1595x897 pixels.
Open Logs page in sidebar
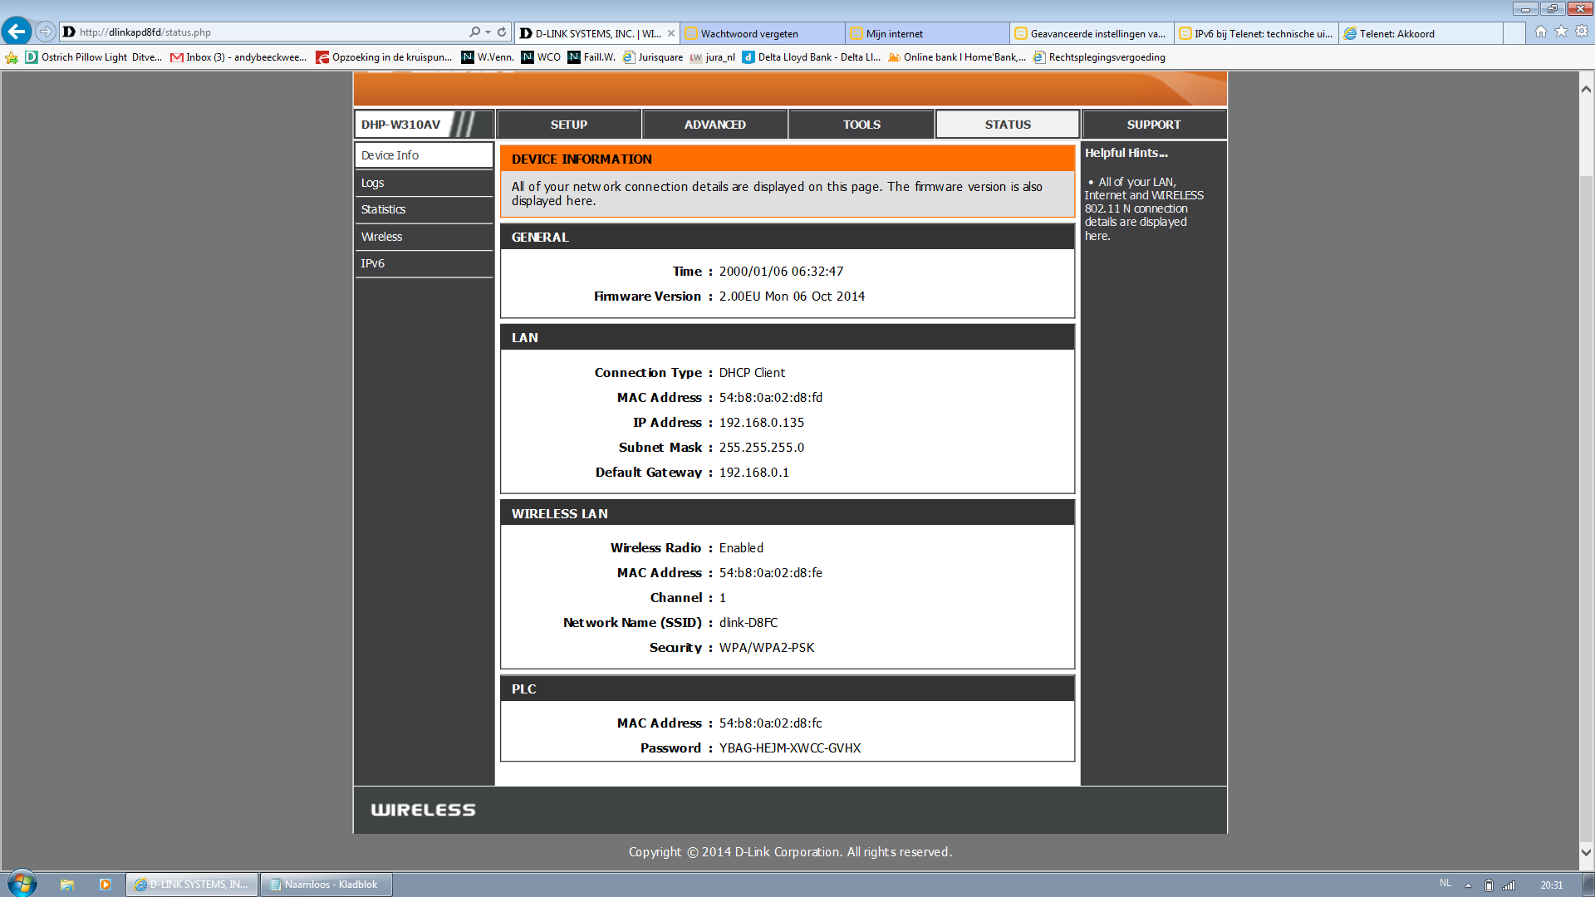click(x=424, y=183)
